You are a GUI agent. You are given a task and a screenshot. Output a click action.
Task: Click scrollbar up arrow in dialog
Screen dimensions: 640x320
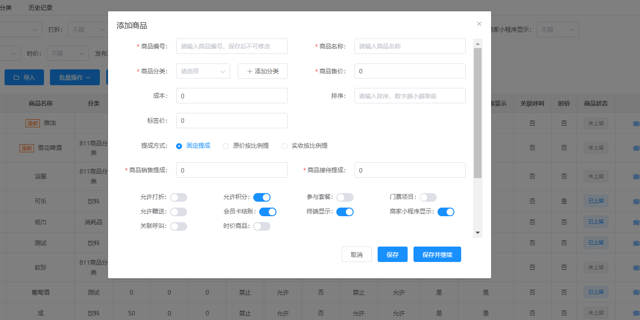point(478,44)
